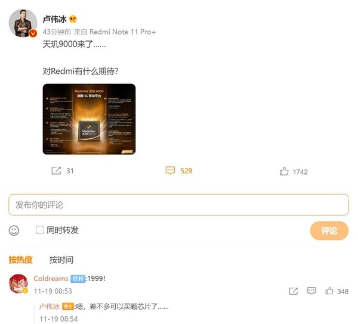Repost the Coldreams comment with the share icon
358x324 pixels.
click(294, 291)
